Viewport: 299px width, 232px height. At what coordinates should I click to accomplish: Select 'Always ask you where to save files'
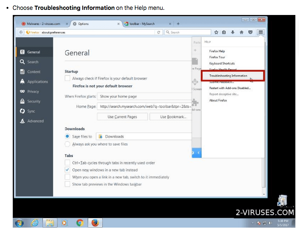(67, 144)
